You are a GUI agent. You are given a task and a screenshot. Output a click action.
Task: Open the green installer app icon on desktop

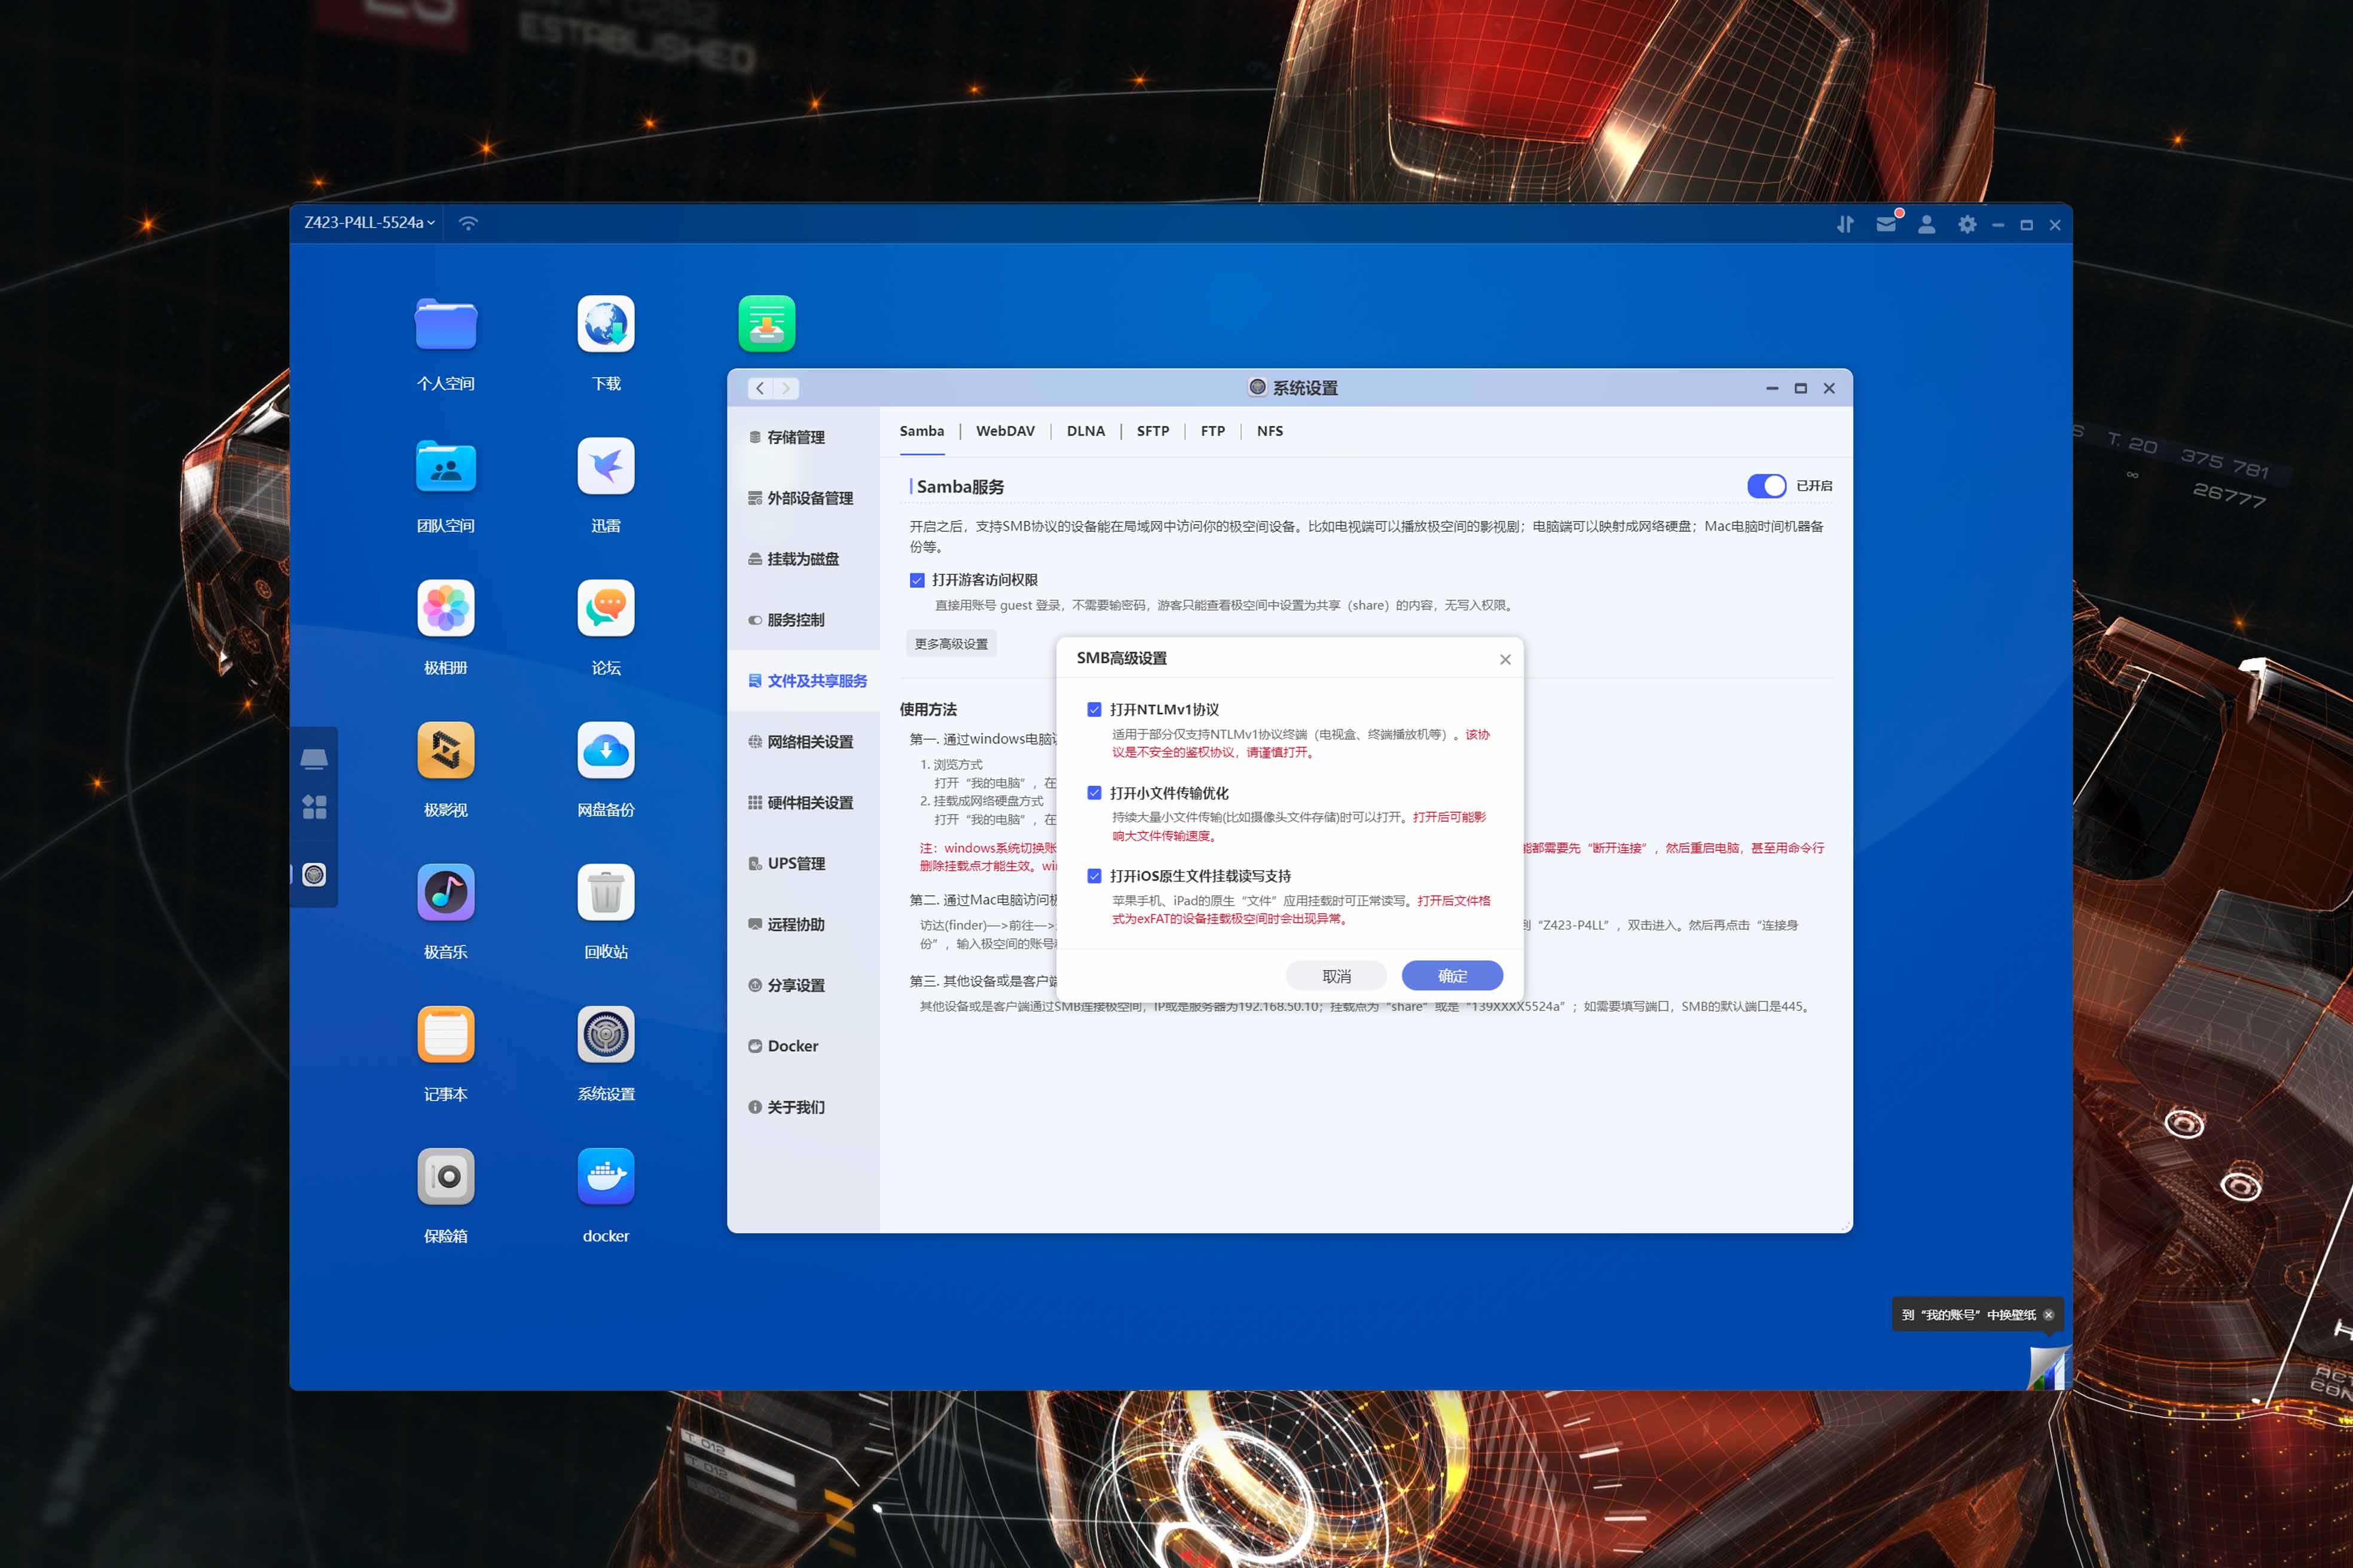pos(766,324)
